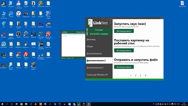Open the taskbar clock and date
Screen dimensions: 188x106
(184, 104)
